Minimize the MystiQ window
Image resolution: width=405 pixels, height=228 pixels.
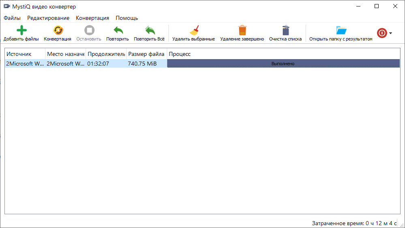[358, 6]
